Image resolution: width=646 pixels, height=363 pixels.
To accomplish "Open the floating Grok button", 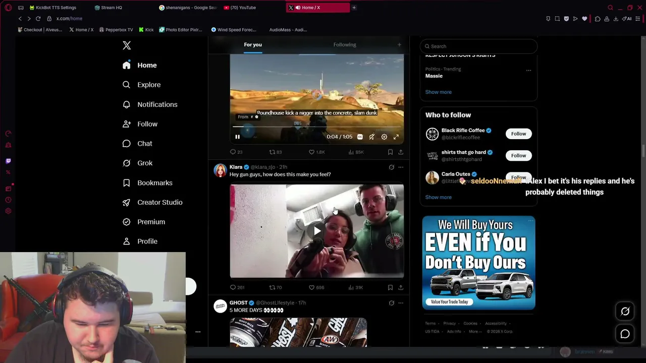I will [x=625, y=312].
